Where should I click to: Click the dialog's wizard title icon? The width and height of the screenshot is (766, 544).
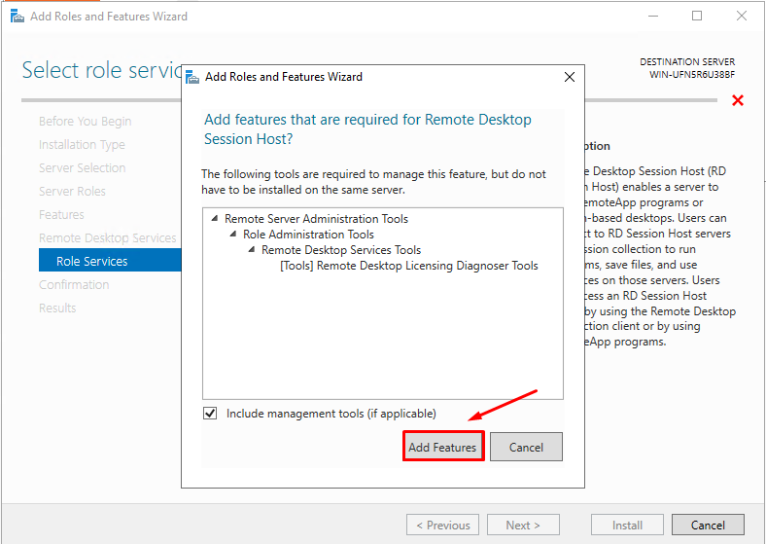(192, 77)
